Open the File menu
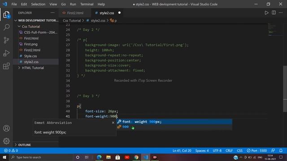 click(14, 4)
